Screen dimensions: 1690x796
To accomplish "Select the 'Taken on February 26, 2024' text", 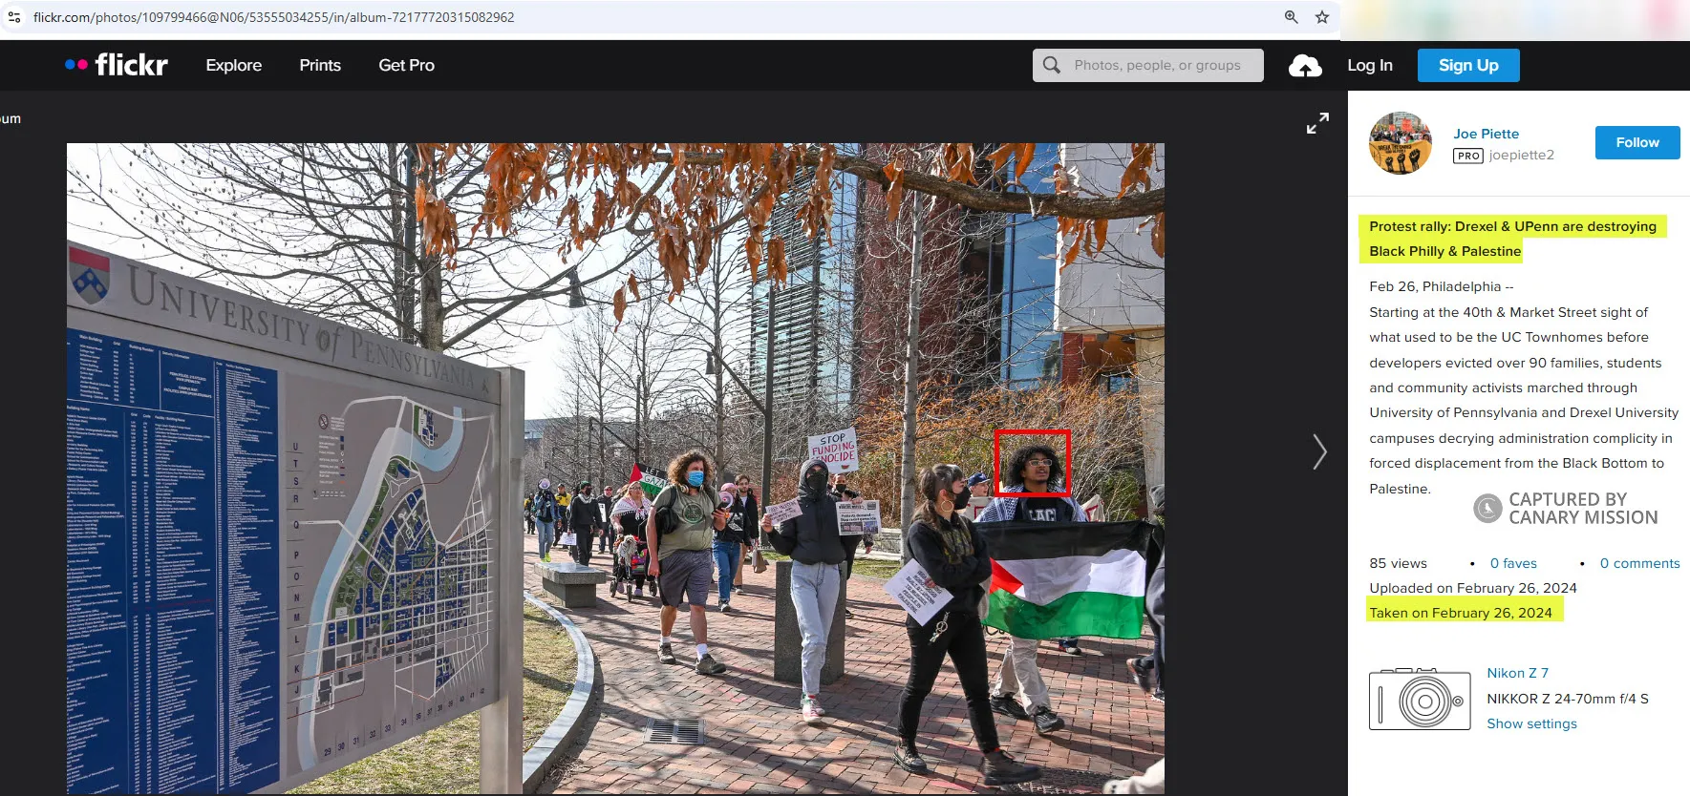I will click(1461, 613).
